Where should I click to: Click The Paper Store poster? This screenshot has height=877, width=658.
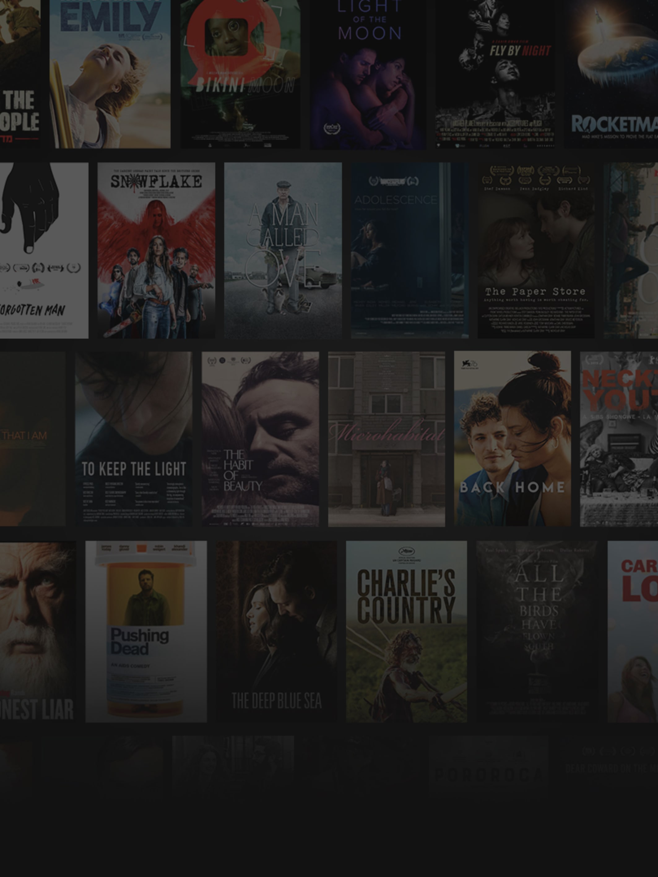pos(536,250)
